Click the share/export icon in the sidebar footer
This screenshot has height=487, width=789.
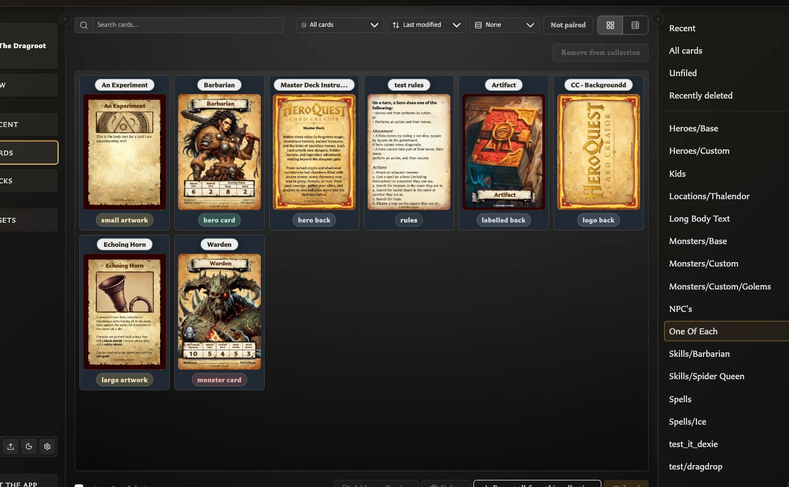(10, 447)
